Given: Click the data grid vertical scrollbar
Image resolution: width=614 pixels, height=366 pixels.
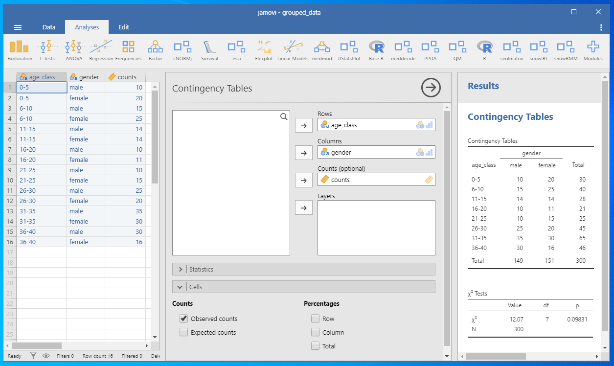Looking at the screenshot, I should click(x=155, y=137).
